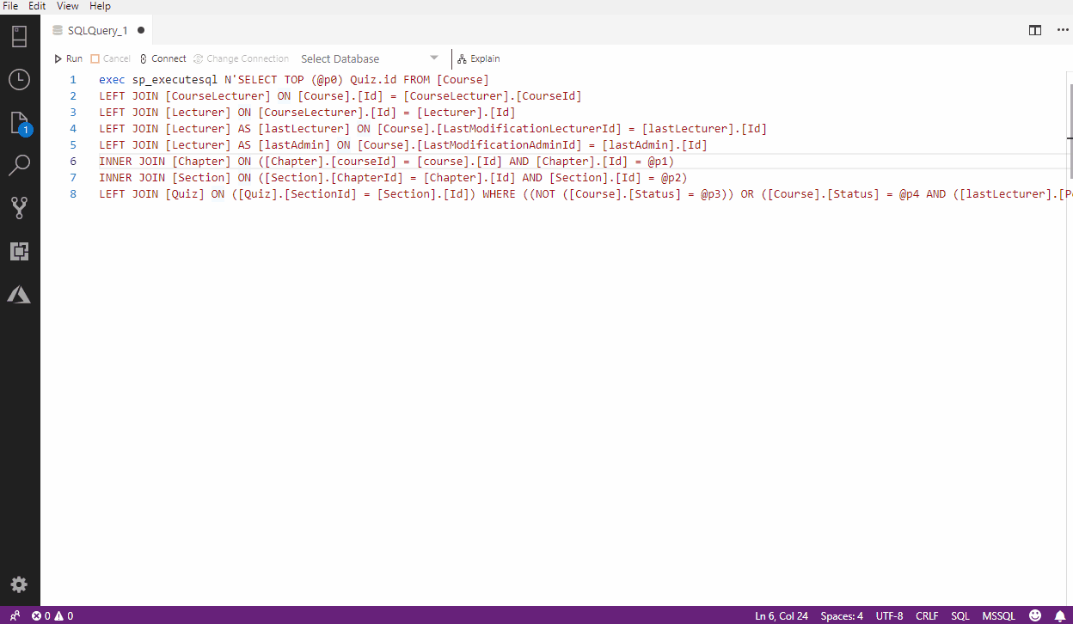Open the Query History panel
Image resolution: width=1073 pixels, height=624 pixels.
point(19,79)
